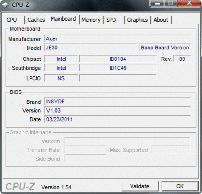Select the Mainboard tab
202x194 pixels.
coord(63,19)
